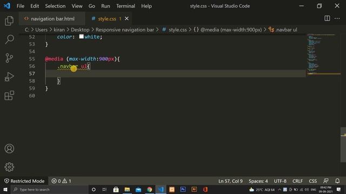Click the taskbar search box

pos(50,189)
